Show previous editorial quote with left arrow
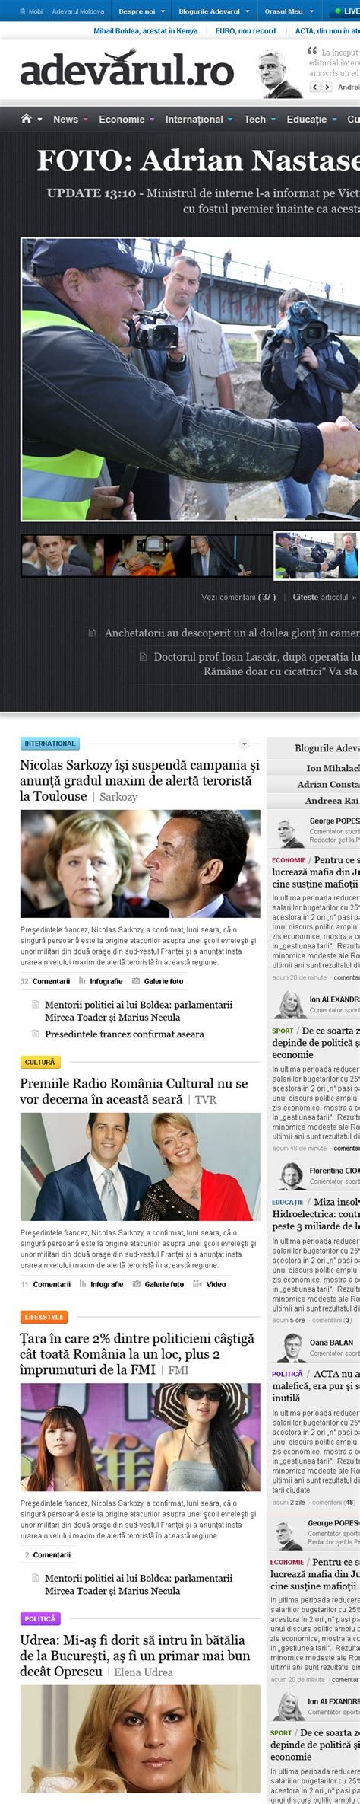This screenshot has width=360, height=1804. 315,87
